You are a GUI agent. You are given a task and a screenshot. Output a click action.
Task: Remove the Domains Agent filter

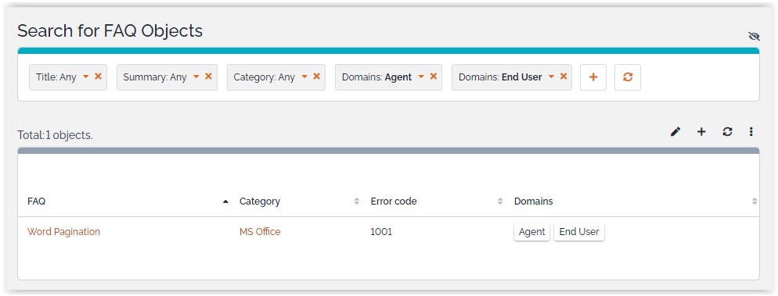pos(433,77)
